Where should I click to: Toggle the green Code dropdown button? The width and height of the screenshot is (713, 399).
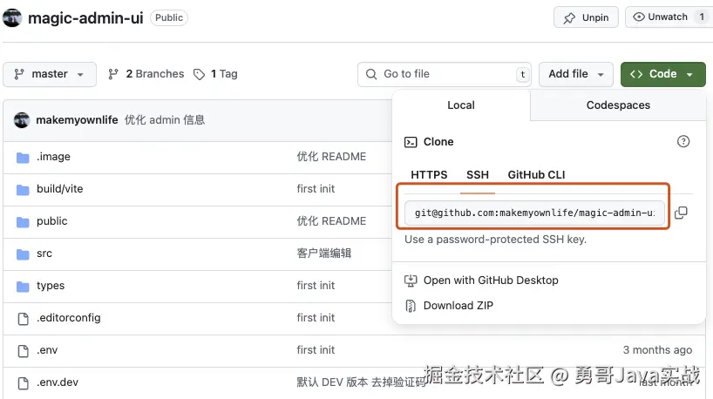663,74
